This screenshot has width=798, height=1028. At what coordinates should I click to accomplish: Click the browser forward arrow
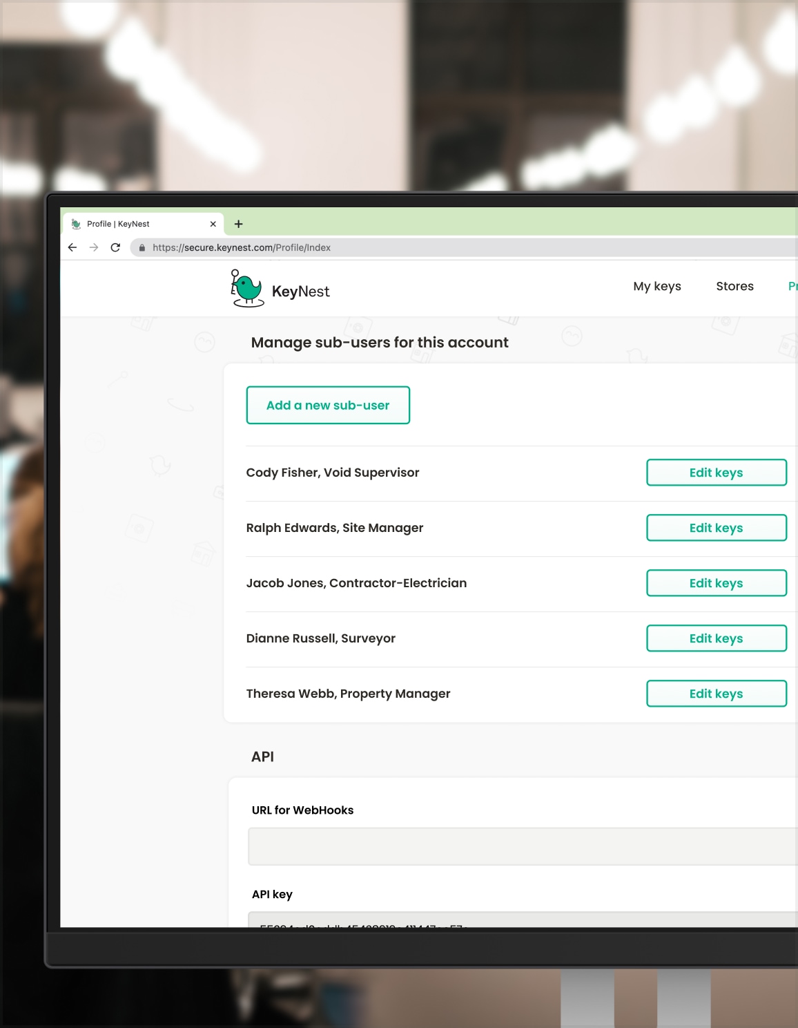(x=93, y=247)
